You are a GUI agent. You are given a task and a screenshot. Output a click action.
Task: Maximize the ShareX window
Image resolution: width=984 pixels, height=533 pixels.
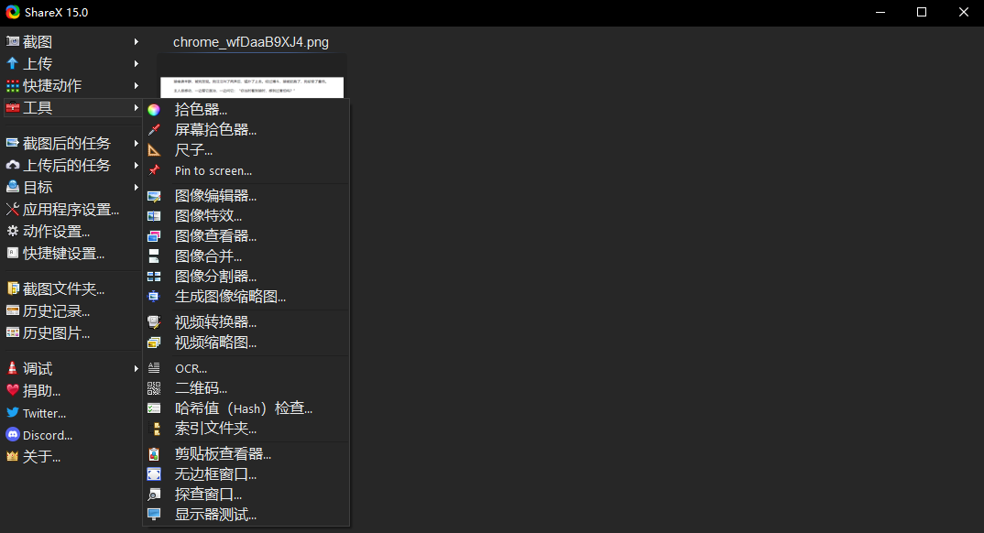[x=922, y=13]
